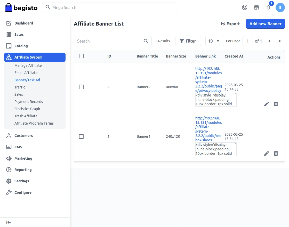Edit Banner2 using pencil icon
This screenshot has height=227, width=289.
[x=267, y=104]
